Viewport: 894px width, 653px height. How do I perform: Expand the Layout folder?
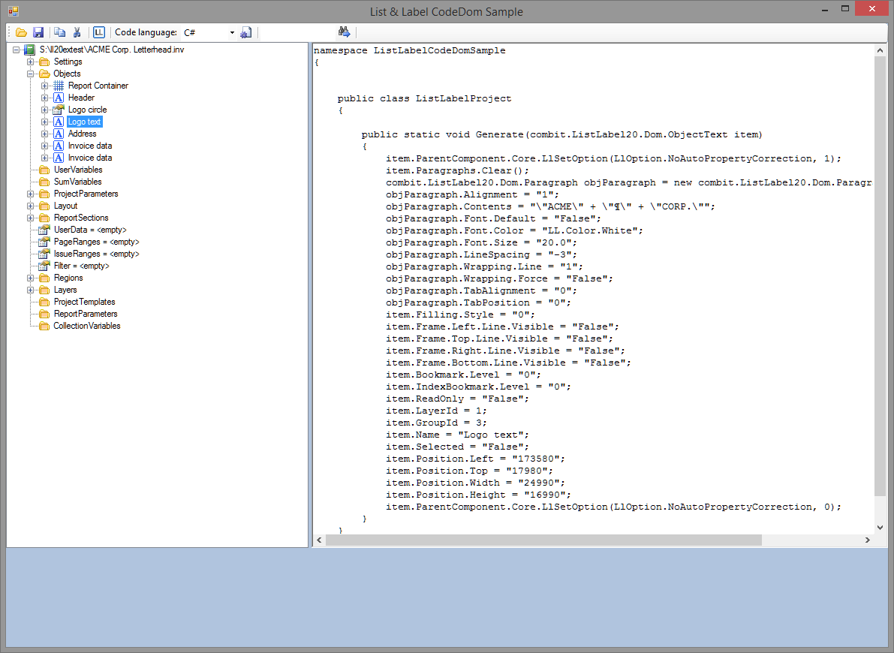click(31, 206)
